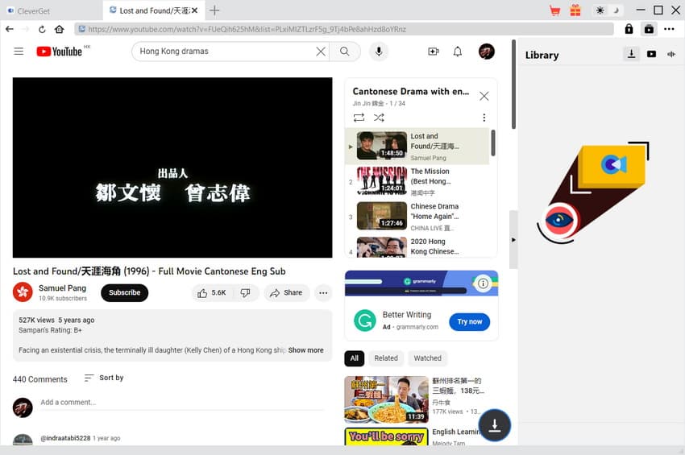Viewport: 685px width, 455px height.
Task: Click the camera snapshot icon in toolbar
Action: coord(650,29)
